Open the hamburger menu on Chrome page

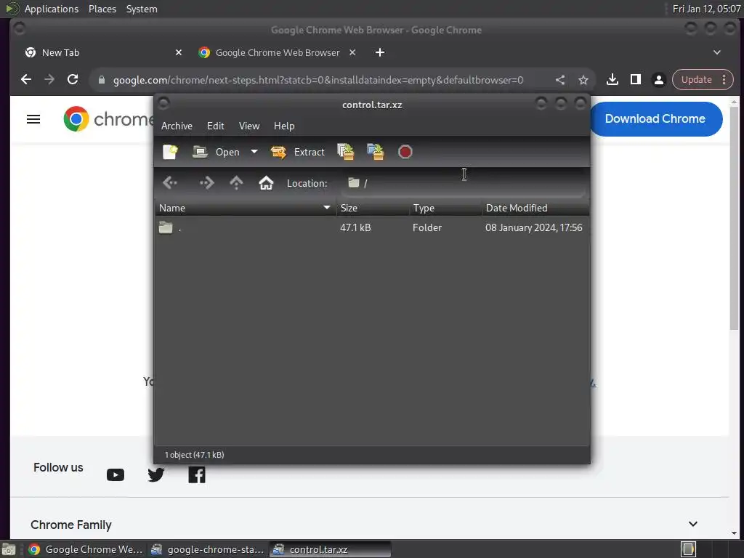[x=33, y=119]
